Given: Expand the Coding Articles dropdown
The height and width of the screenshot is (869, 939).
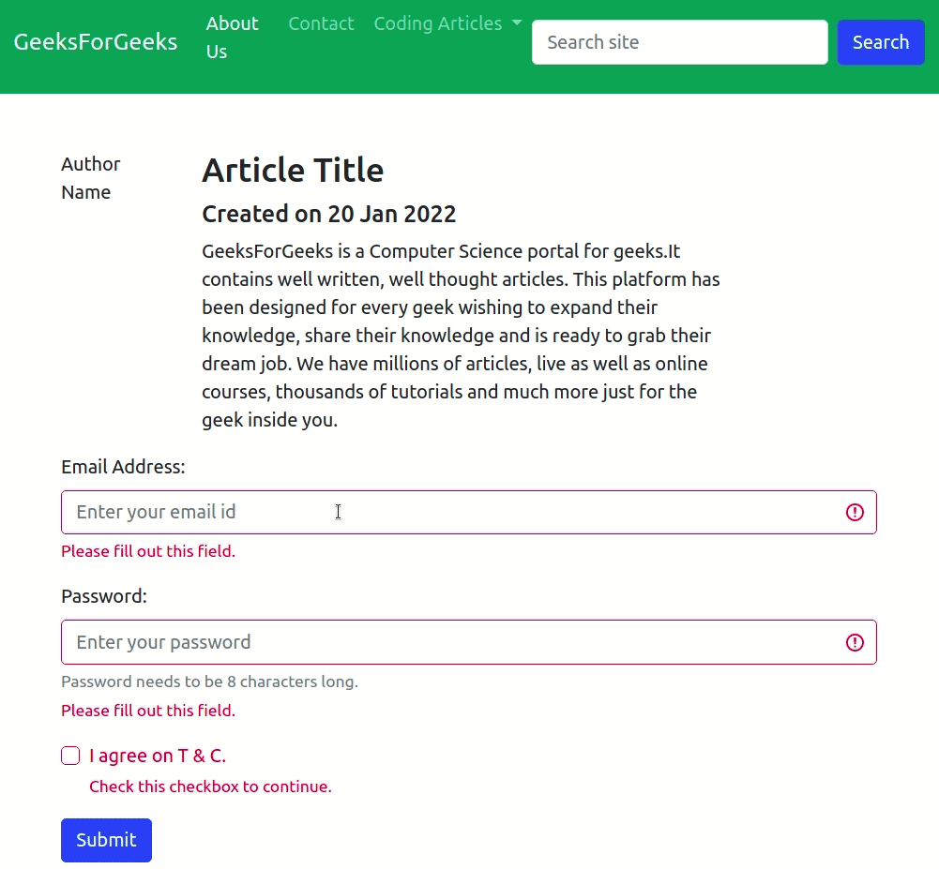Looking at the screenshot, I should (x=438, y=23).
